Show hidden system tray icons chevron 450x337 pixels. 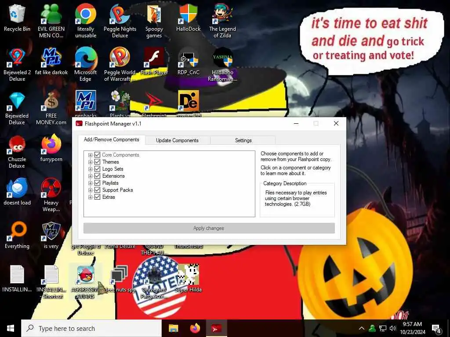362,328
